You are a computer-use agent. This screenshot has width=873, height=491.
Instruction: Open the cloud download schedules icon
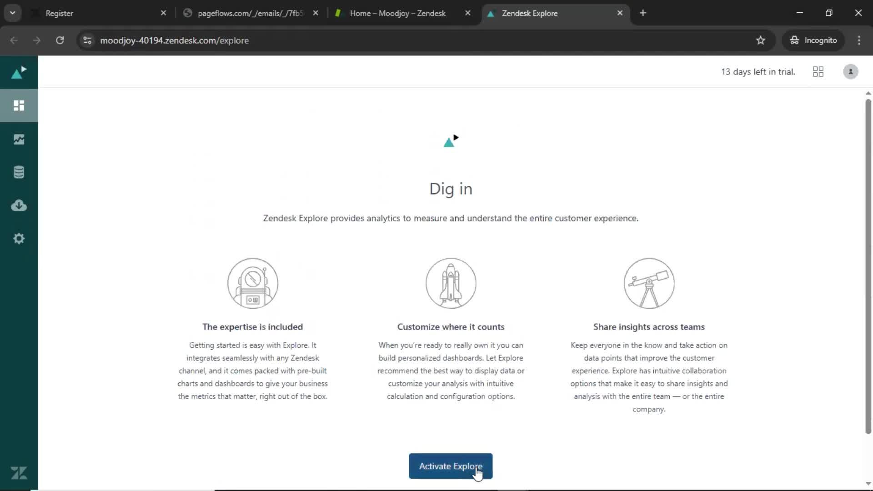(19, 205)
